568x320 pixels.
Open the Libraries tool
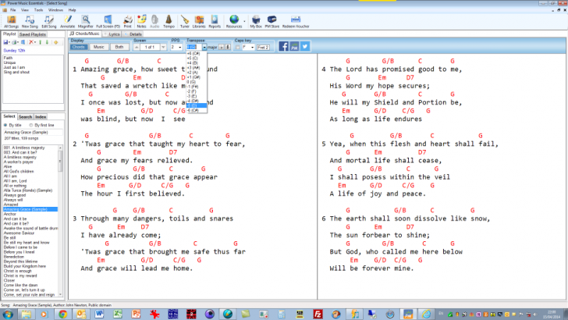(x=199, y=22)
